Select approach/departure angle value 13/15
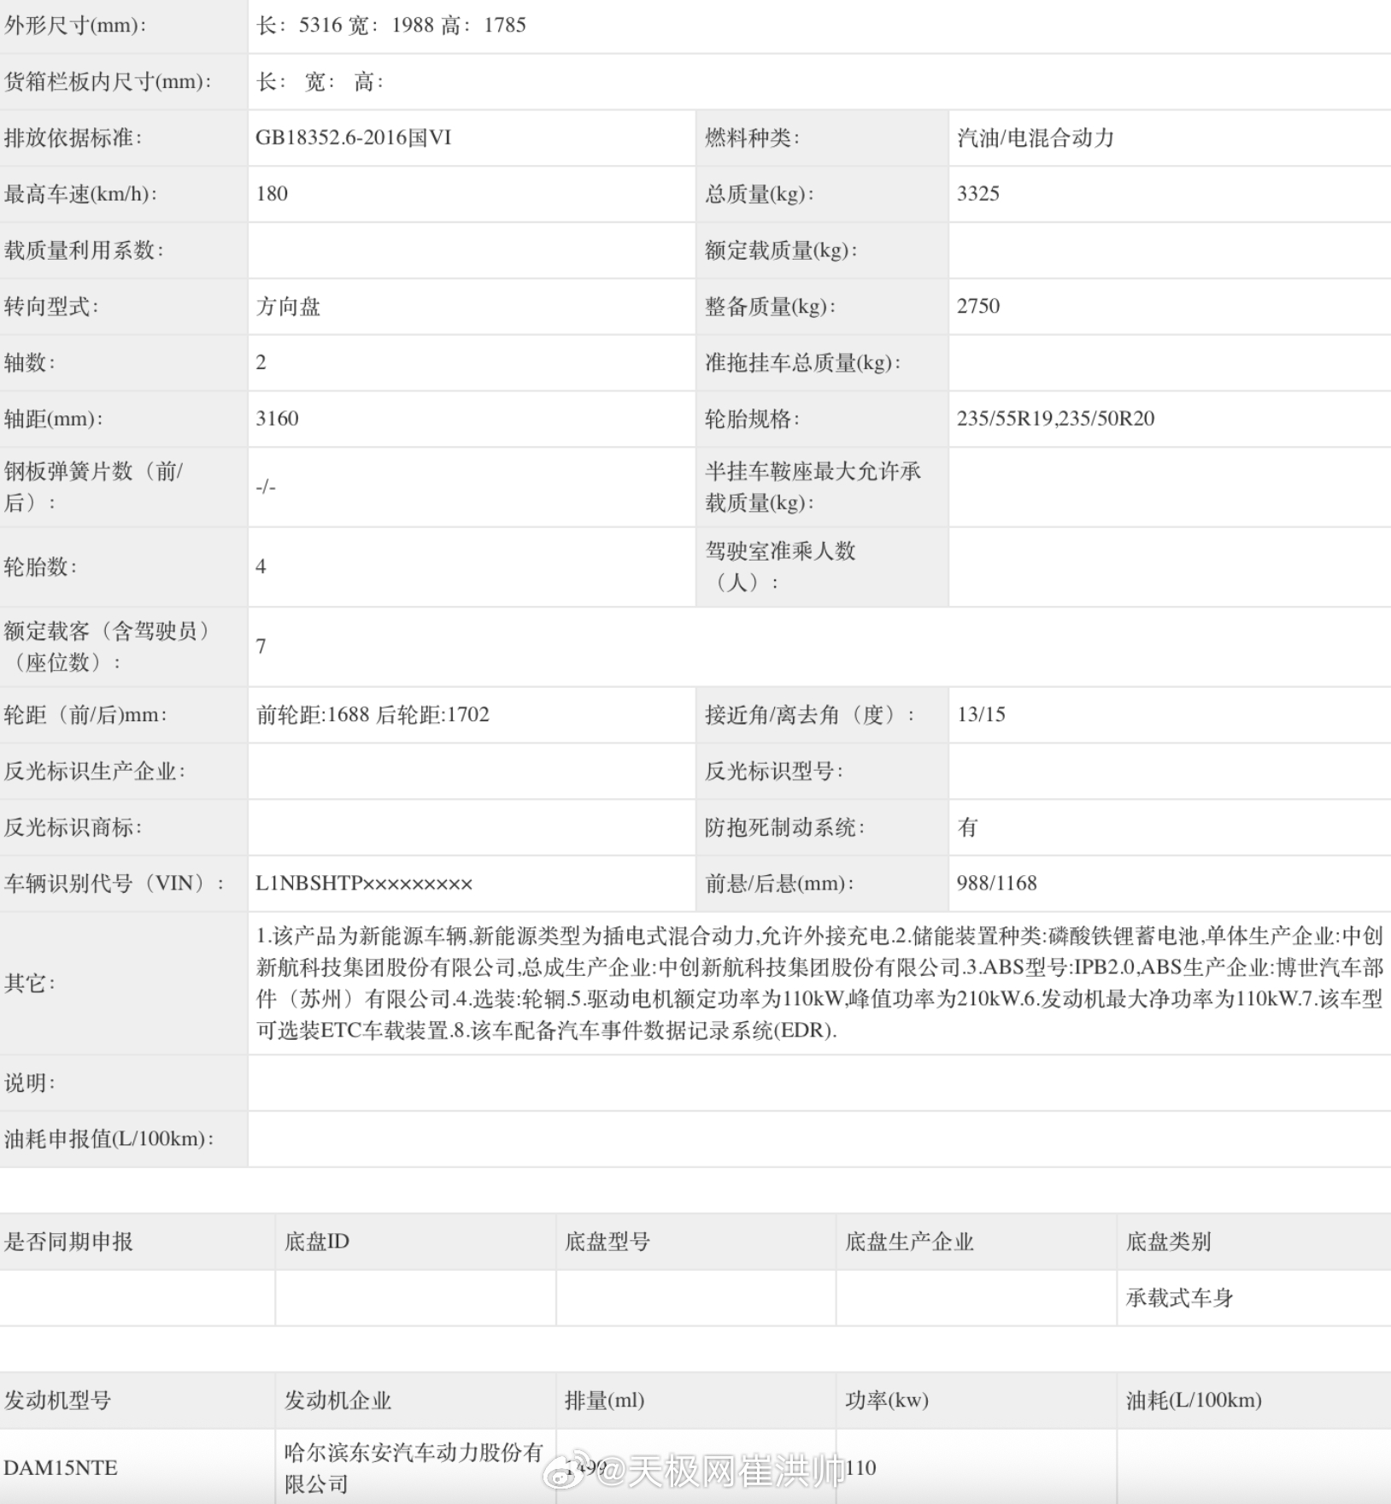 point(981,715)
